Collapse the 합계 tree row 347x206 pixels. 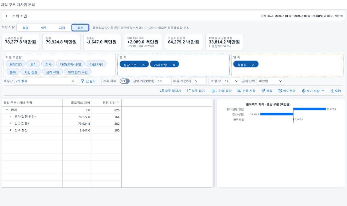coord(7,110)
